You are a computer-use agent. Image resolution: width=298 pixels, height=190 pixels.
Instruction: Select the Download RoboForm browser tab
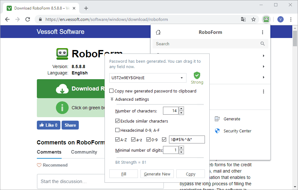coord(41,8)
